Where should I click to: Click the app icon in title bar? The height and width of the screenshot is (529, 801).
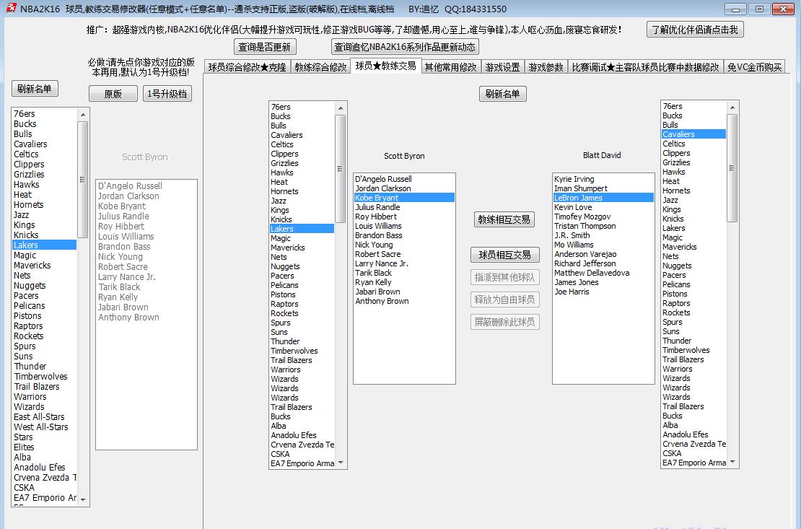pos(11,8)
